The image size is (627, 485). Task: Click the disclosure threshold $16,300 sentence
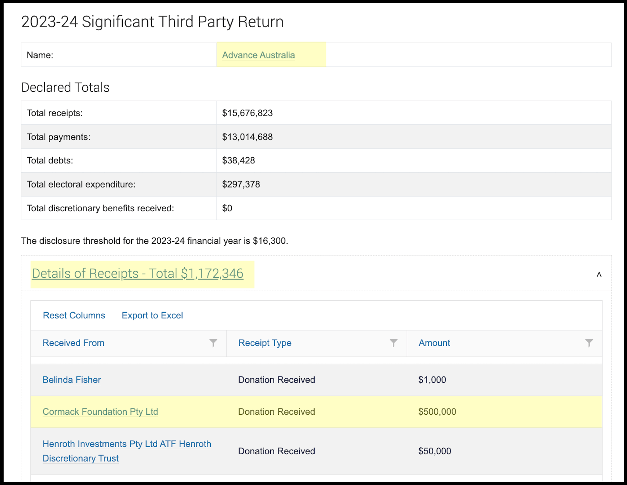click(x=155, y=241)
